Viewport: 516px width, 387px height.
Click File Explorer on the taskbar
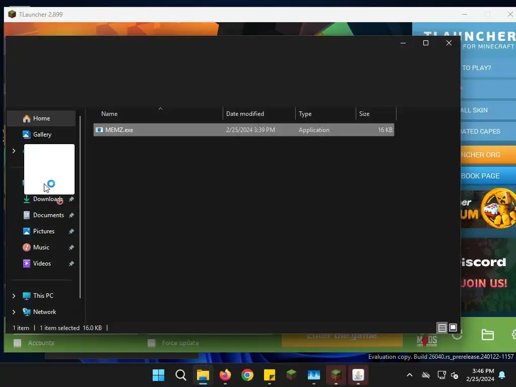pos(203,375)
